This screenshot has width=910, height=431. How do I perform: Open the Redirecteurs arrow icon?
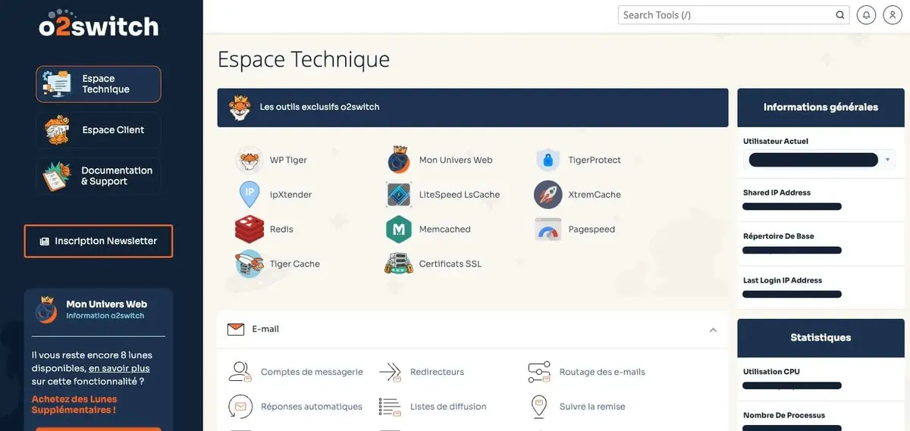(390, 372)
